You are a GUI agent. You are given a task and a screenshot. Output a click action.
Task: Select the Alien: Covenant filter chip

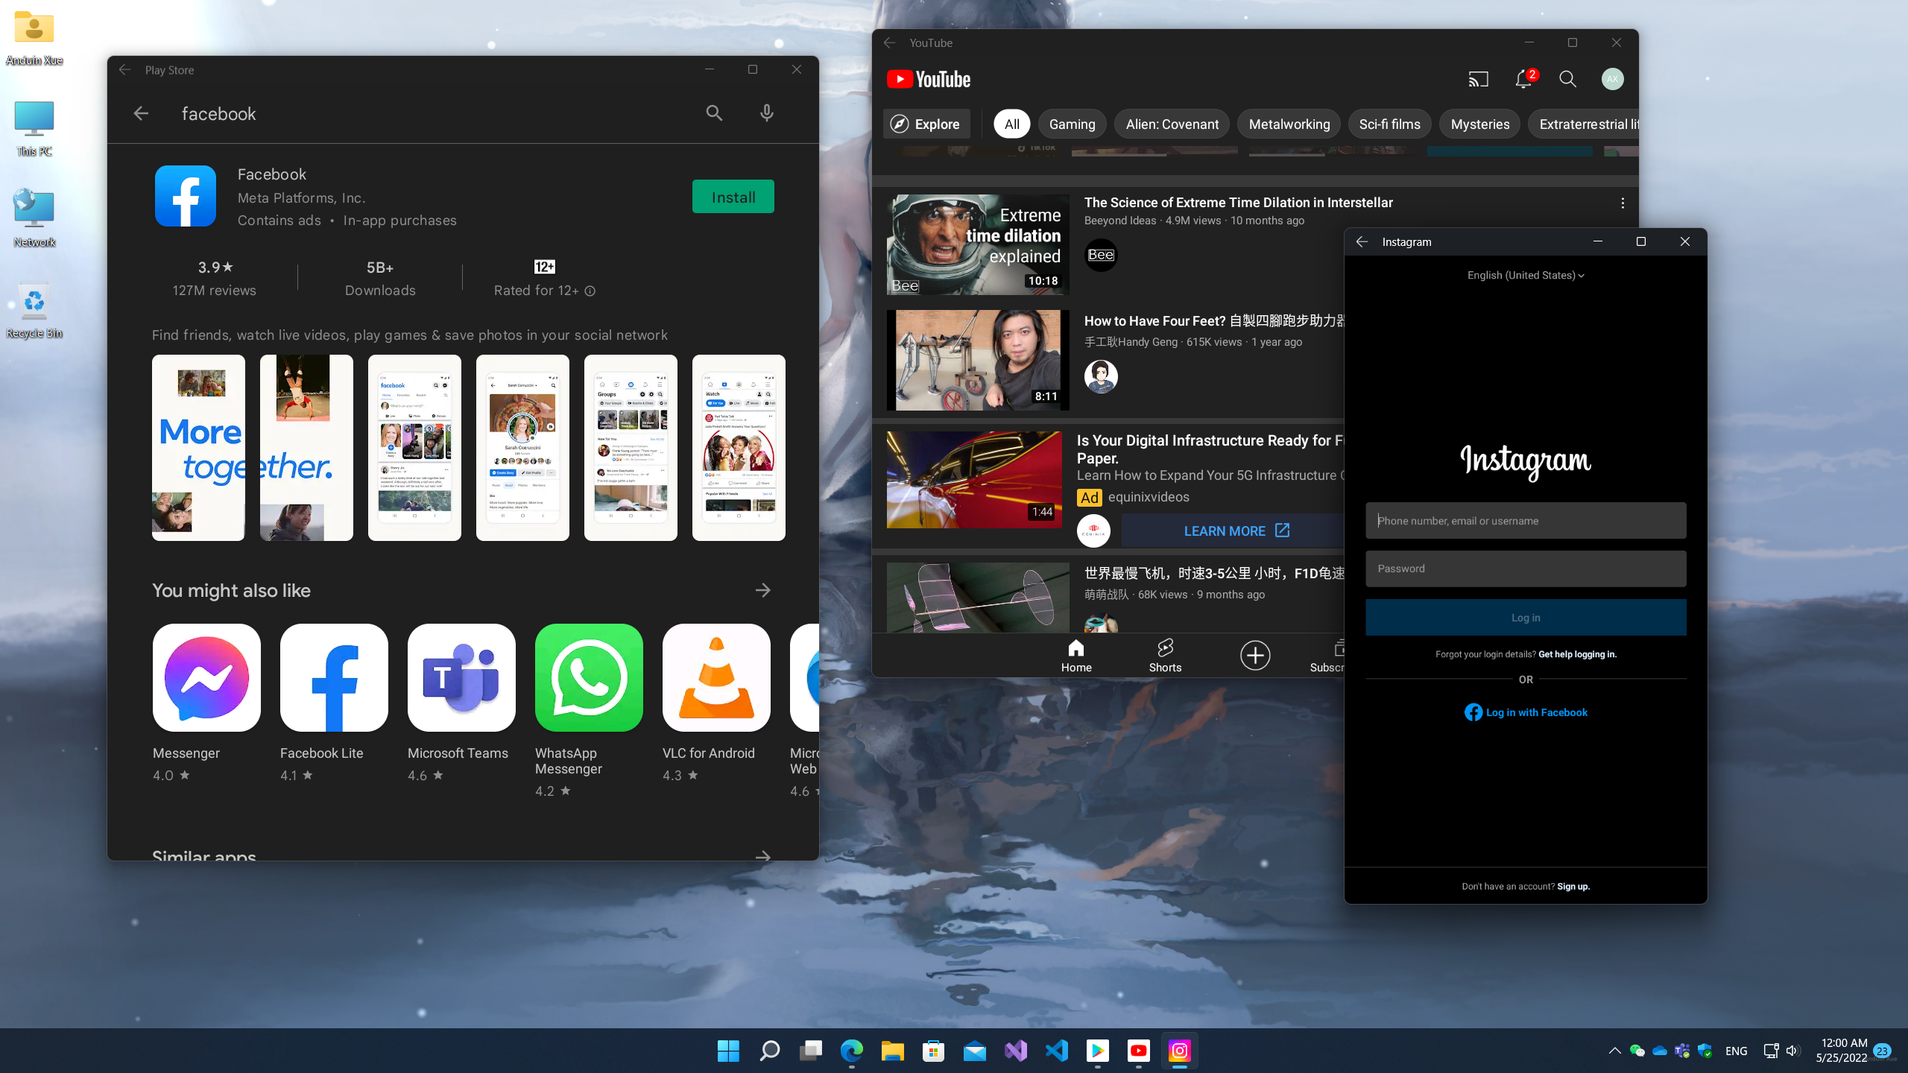1172,124
